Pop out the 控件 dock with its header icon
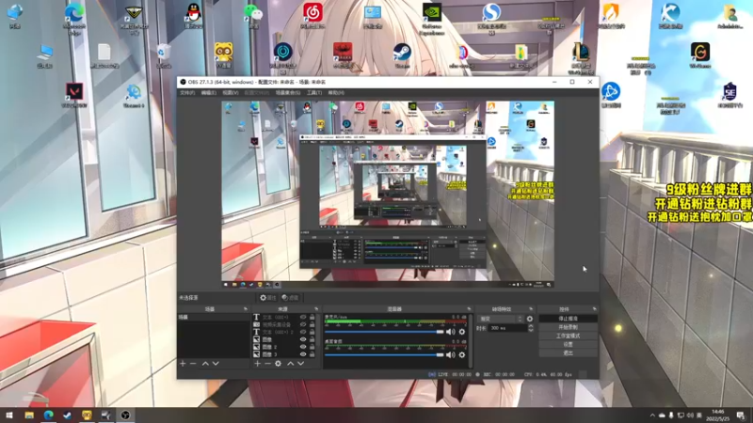Viewport: 753px width, 423px height. point(595,309)
